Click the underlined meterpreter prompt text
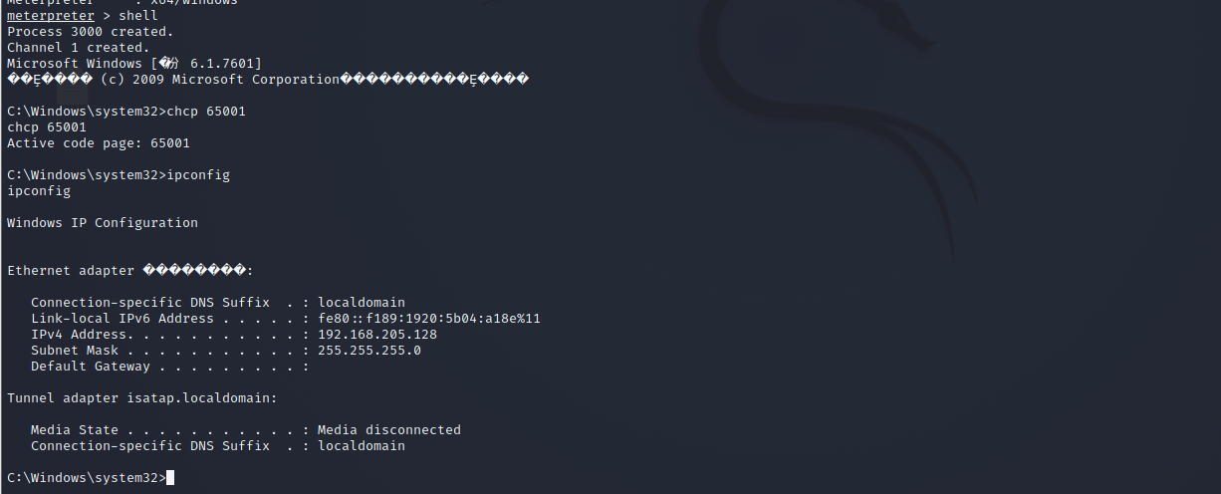The image size is (1221, 494). [51, 16]
